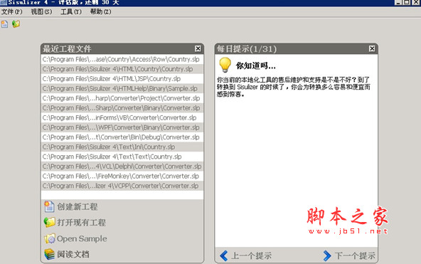The width and height of the screenshot is (421, 264).
Task: Open Text\Ini\Country.slp recent file
Action: click(x=122, y=147)
